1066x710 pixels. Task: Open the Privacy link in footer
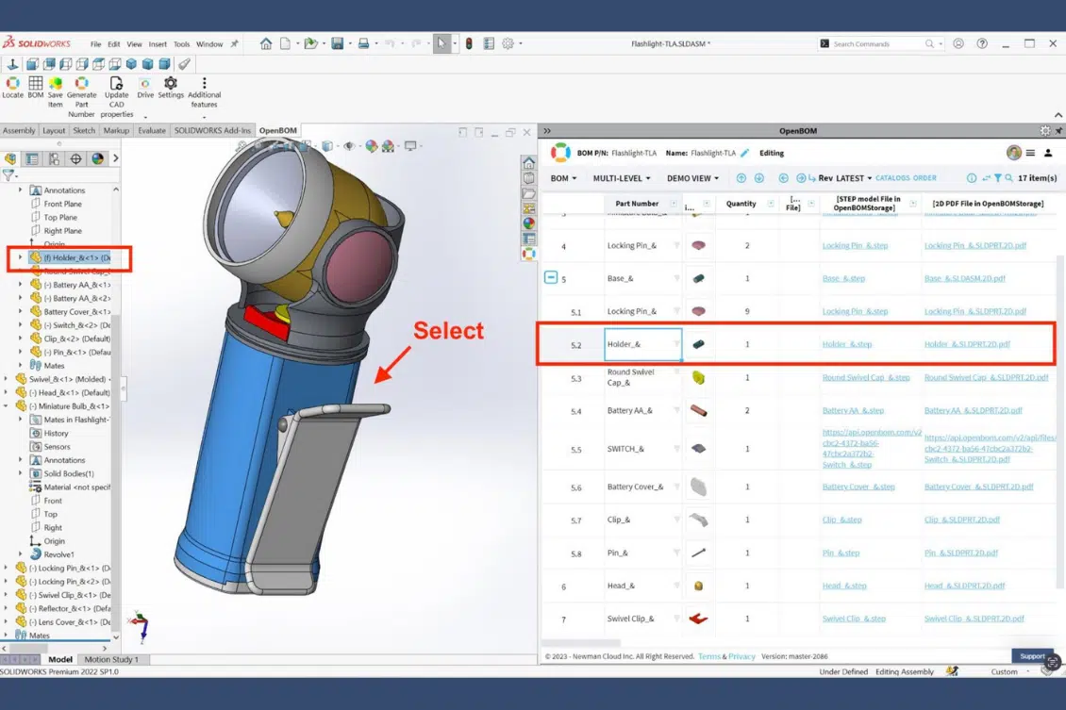tap(741, 656)
